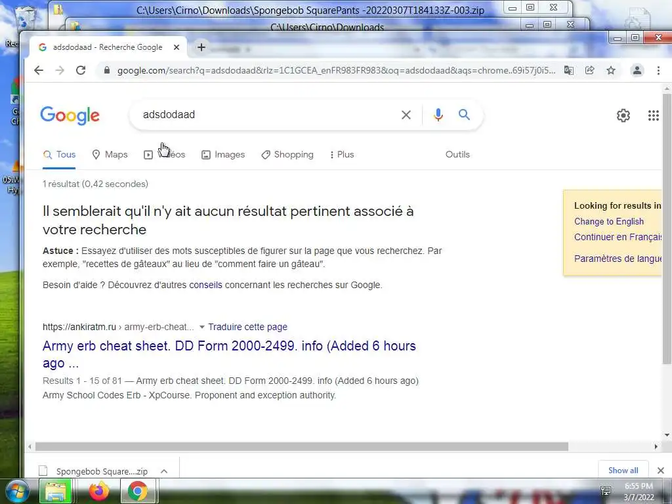Click the share page icon in address bar
The height and width of the screenshot is (504, 672).
coord(590,70)
